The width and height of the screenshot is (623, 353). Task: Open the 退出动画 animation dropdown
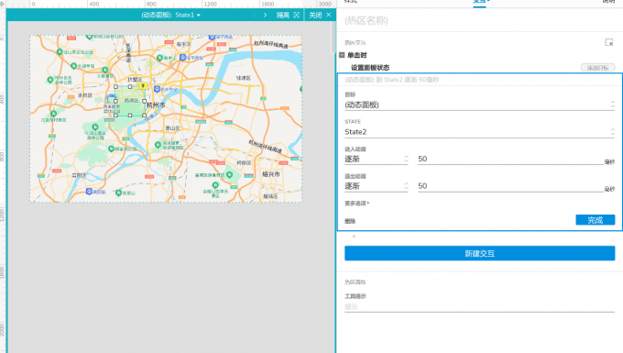[377, 186]
